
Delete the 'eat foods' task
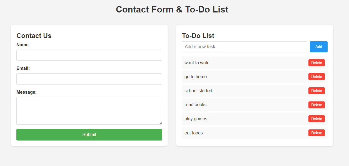tap(316, 133)
